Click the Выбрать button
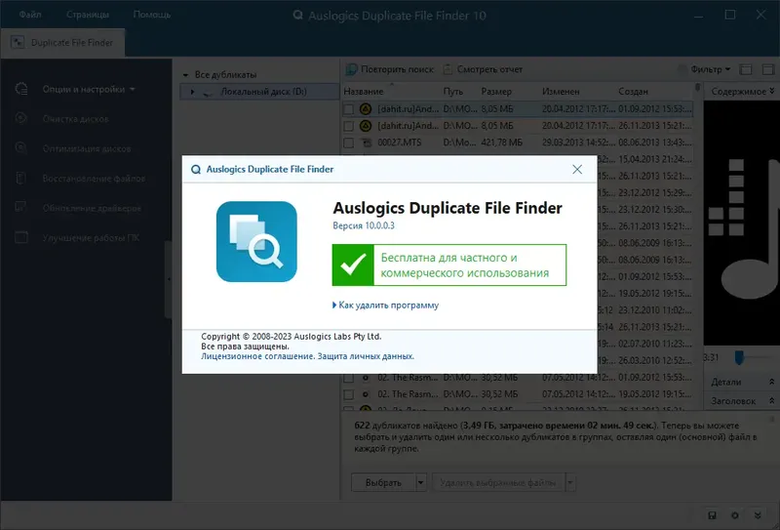Screen dimensions: 780x530 pyautogui.click(x=383, y=482)
